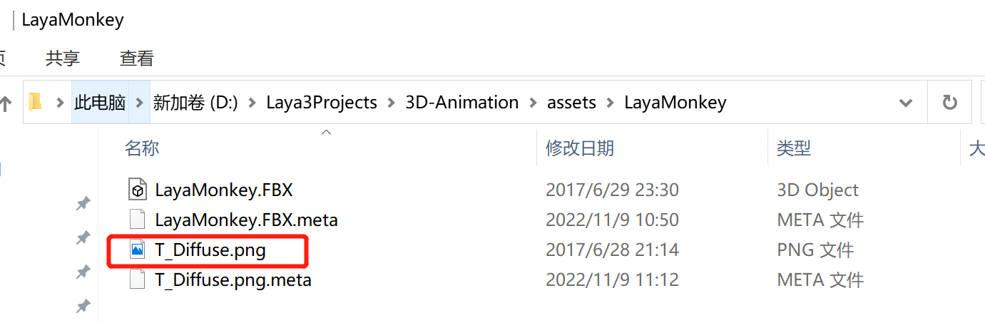985x323 pixels.
Task: Expand the chevron after Laya3Projects
Action: (392, 103)
